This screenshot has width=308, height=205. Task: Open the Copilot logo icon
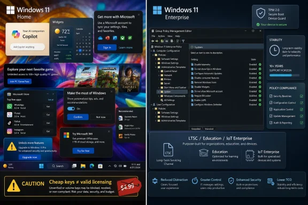point(16,34)
